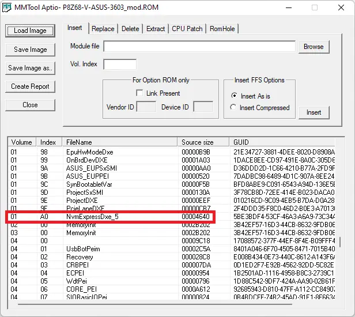Select the Recovery row
Viewport: 355px width, 317px height.
click(x=172, y=257)
